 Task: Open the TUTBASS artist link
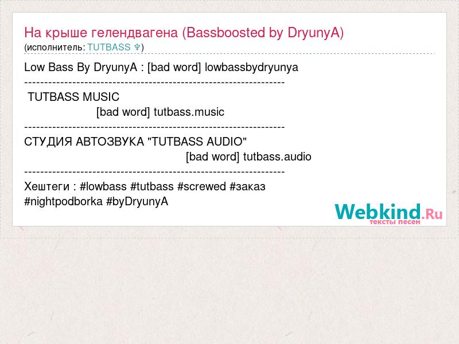point(114,47)
